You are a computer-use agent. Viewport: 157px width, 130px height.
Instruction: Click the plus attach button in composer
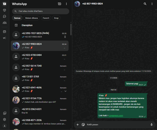pyautogui.click(x=78, y=125)
